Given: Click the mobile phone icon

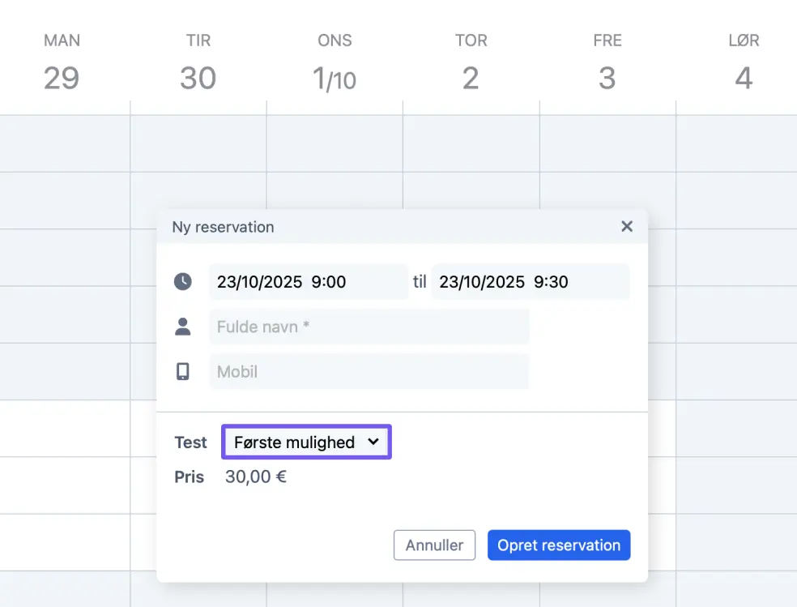Looking at the screenshot, I should click(183, 372).
